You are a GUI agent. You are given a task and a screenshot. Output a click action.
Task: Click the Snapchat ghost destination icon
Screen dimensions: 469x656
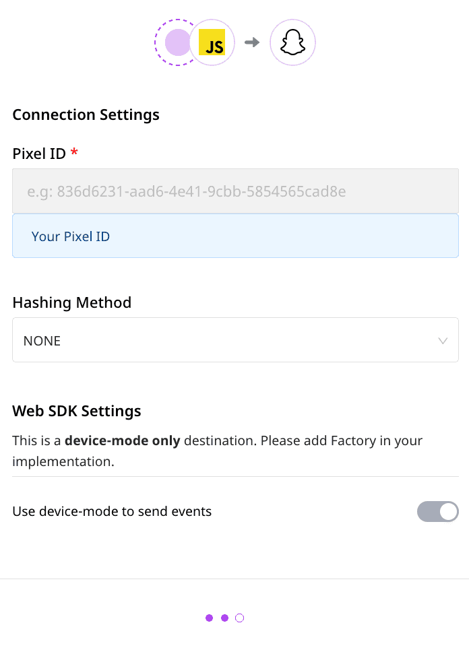click(292, 42)
